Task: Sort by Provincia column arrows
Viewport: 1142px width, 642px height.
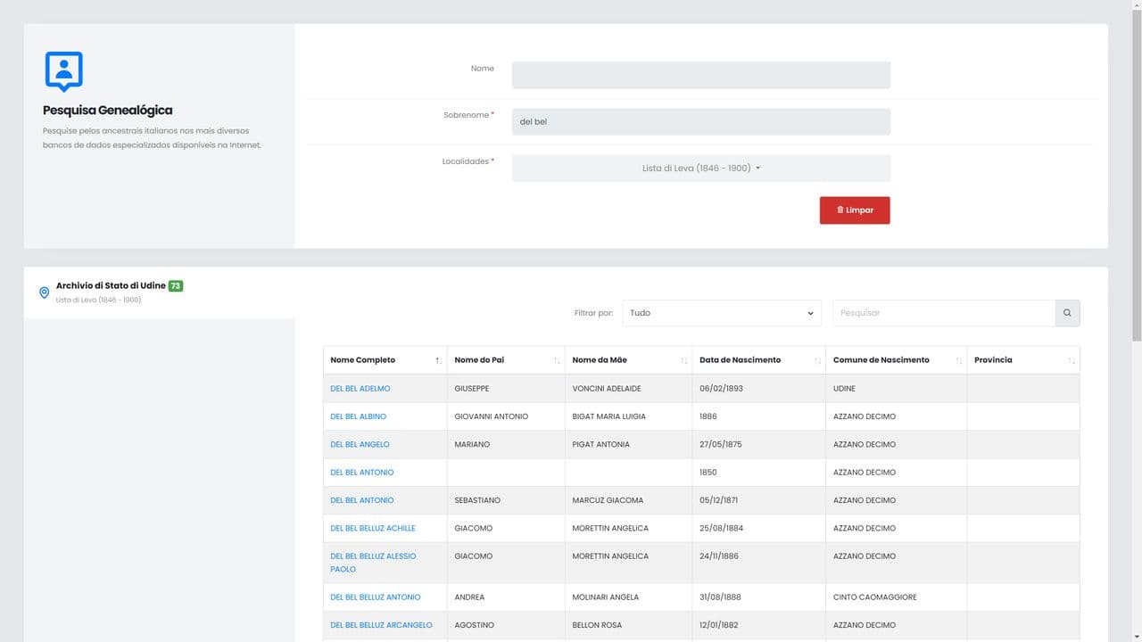Action: point(1071,360)
